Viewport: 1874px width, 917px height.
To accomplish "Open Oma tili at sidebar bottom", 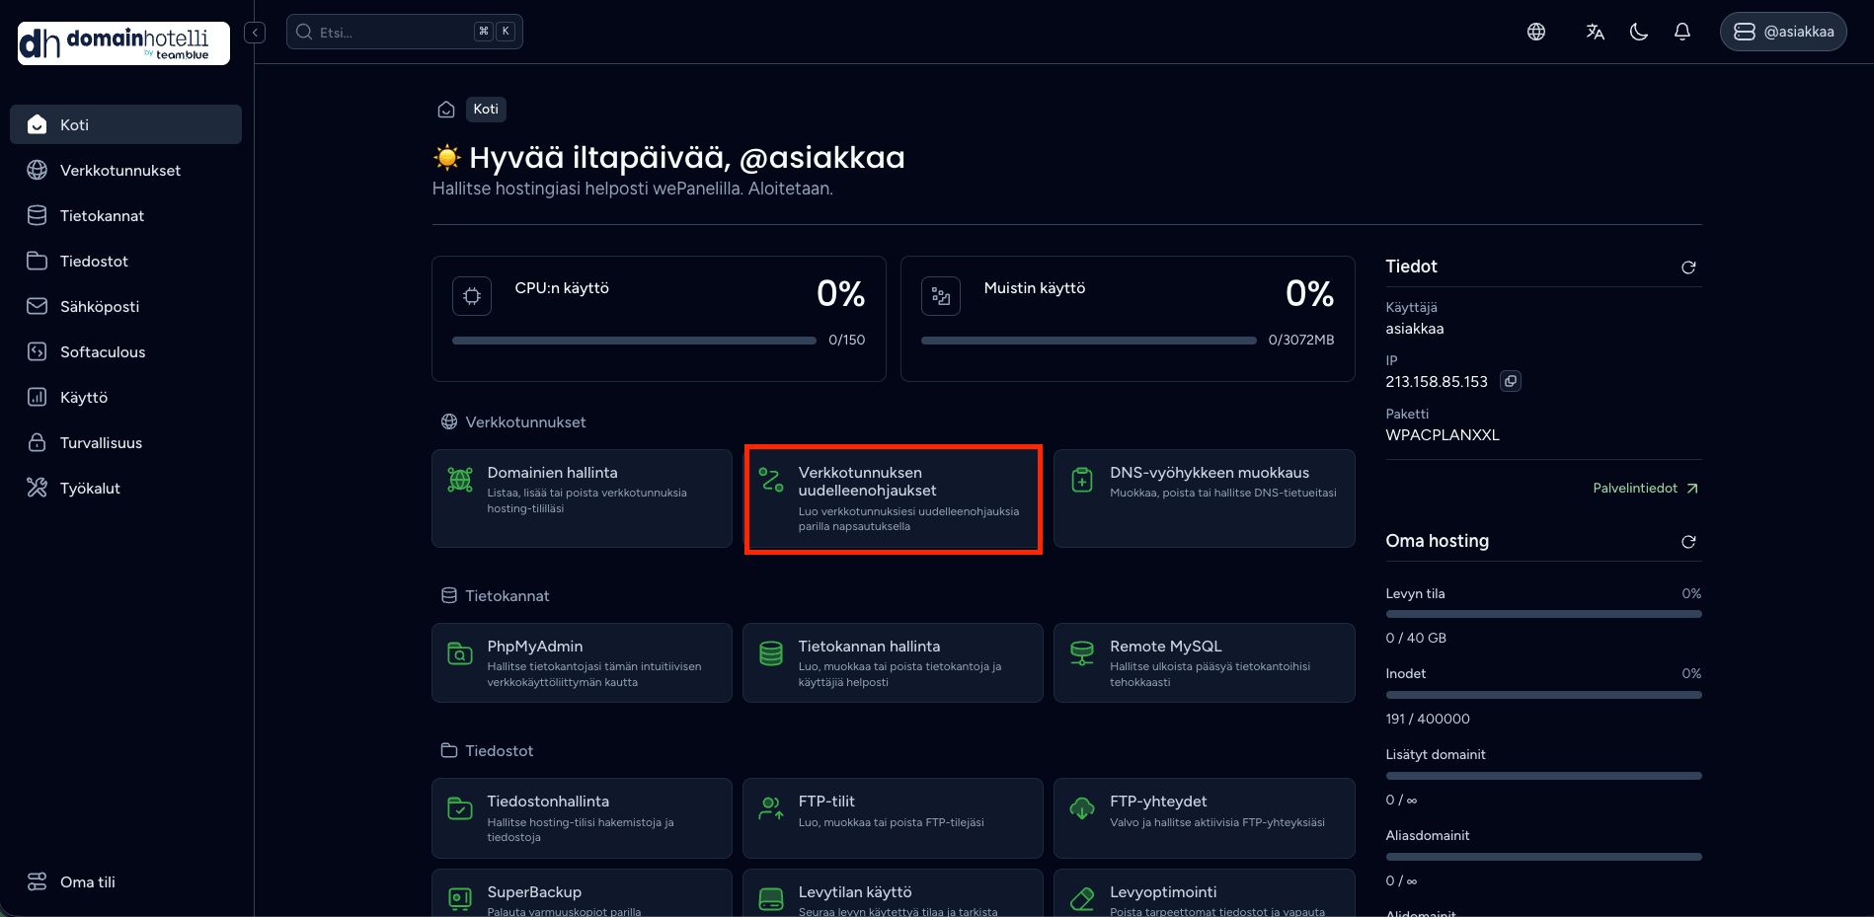I will (x=125, y=881).
